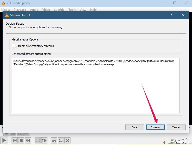Maximize the VLC media player window
The image size is (192, 145).
[x=175, y=3]
